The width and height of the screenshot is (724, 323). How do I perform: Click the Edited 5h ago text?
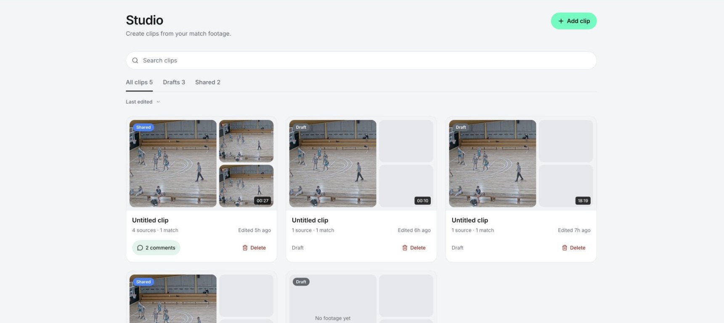point(255,230)
